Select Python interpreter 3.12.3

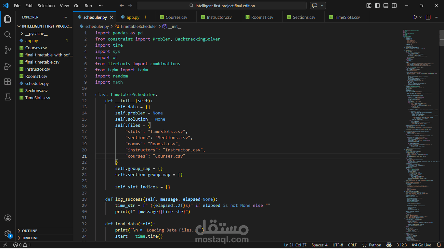(x=402, y=245)
